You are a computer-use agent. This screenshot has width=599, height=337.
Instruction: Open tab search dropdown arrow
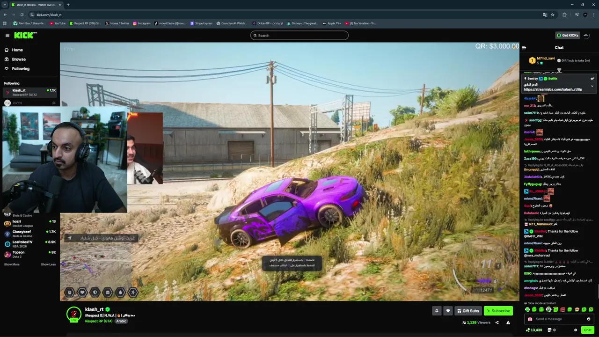pyautogui.click(x=5, y=5)
